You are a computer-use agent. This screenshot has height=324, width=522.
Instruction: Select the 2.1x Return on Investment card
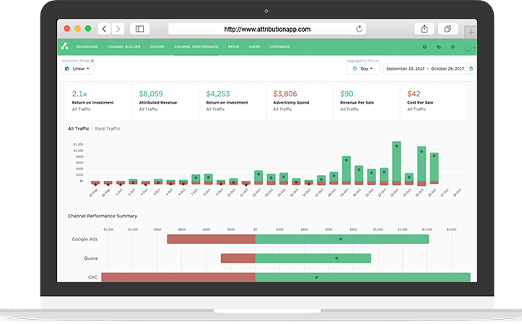[x=98, y=102]
